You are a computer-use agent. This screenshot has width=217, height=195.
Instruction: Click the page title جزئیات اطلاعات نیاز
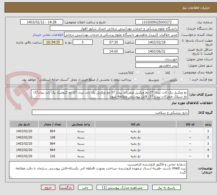(196, 8)
